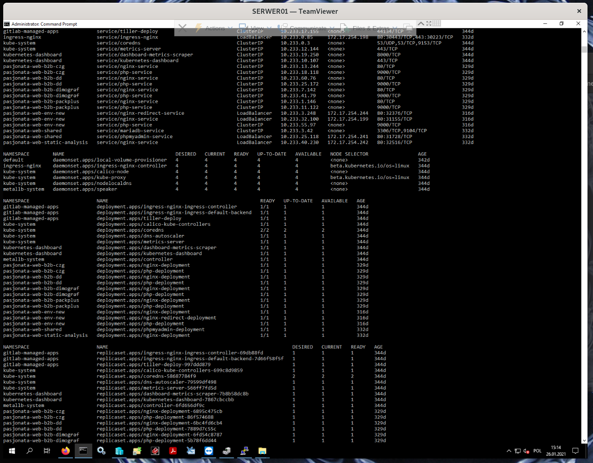Open File Explorer from the taskbar
This screenshot has height=463, width=593.
coord(262,451)
